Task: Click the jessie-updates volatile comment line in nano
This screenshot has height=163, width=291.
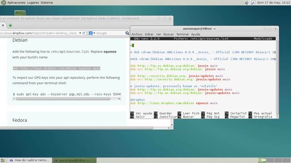Action: tap(174, 86)
